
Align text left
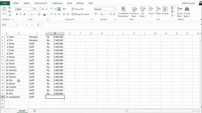tap(52, 14)
